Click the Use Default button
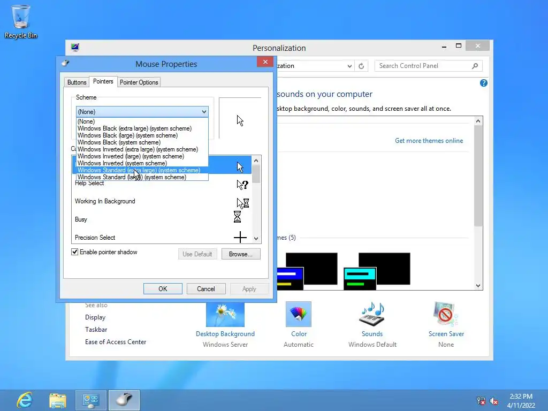The image size is (548, 411). click(x=197, y=254)
